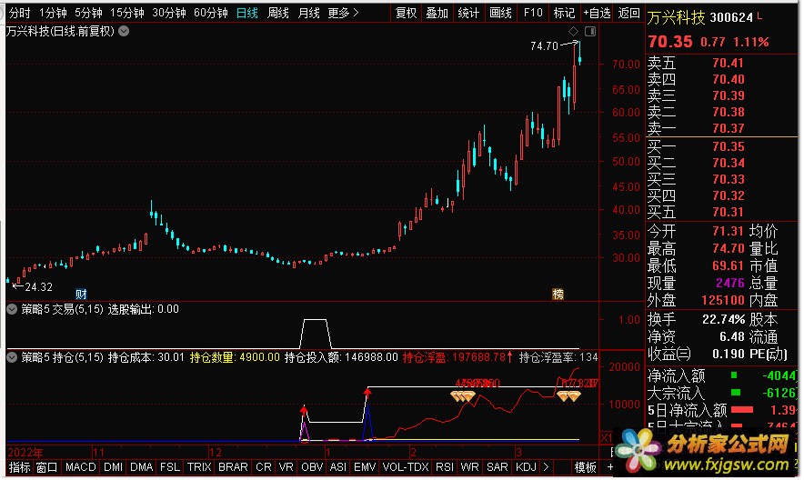804x480 pixels.
Task: Click stock code 300624
Action: (x=732, y=18)
